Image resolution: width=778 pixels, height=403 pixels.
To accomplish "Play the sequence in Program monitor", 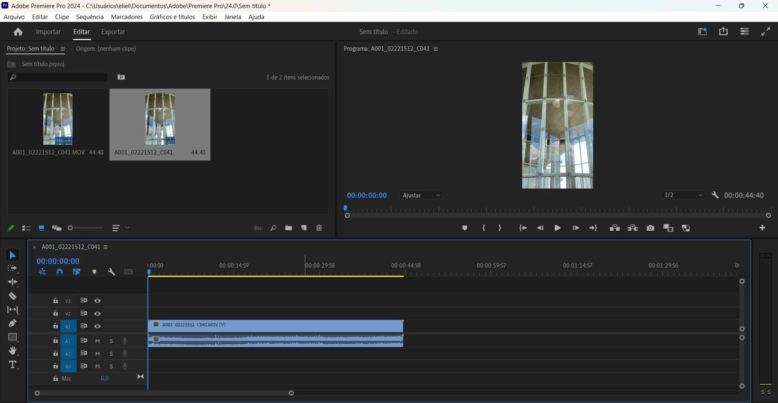I will coord(558,228).
